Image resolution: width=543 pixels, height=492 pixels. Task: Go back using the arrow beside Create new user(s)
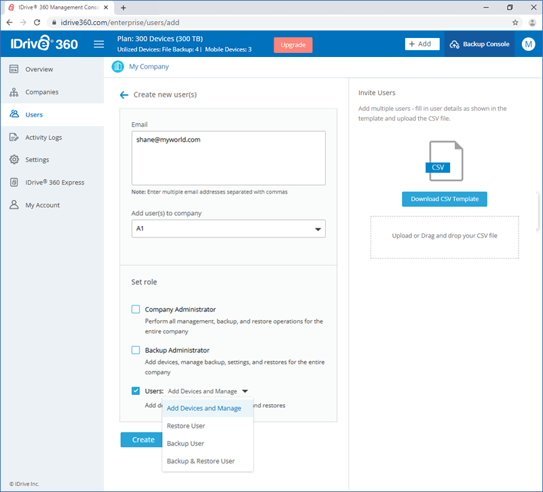124,95
